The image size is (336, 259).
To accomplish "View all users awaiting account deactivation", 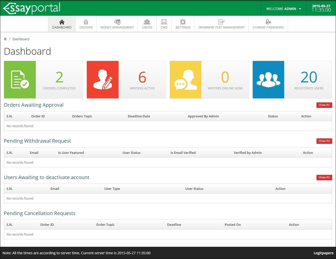I will (324, 178).
